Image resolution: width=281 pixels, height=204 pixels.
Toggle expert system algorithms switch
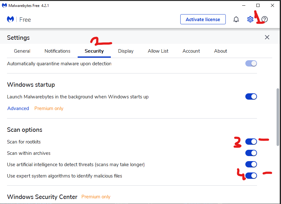coord(251,176)
